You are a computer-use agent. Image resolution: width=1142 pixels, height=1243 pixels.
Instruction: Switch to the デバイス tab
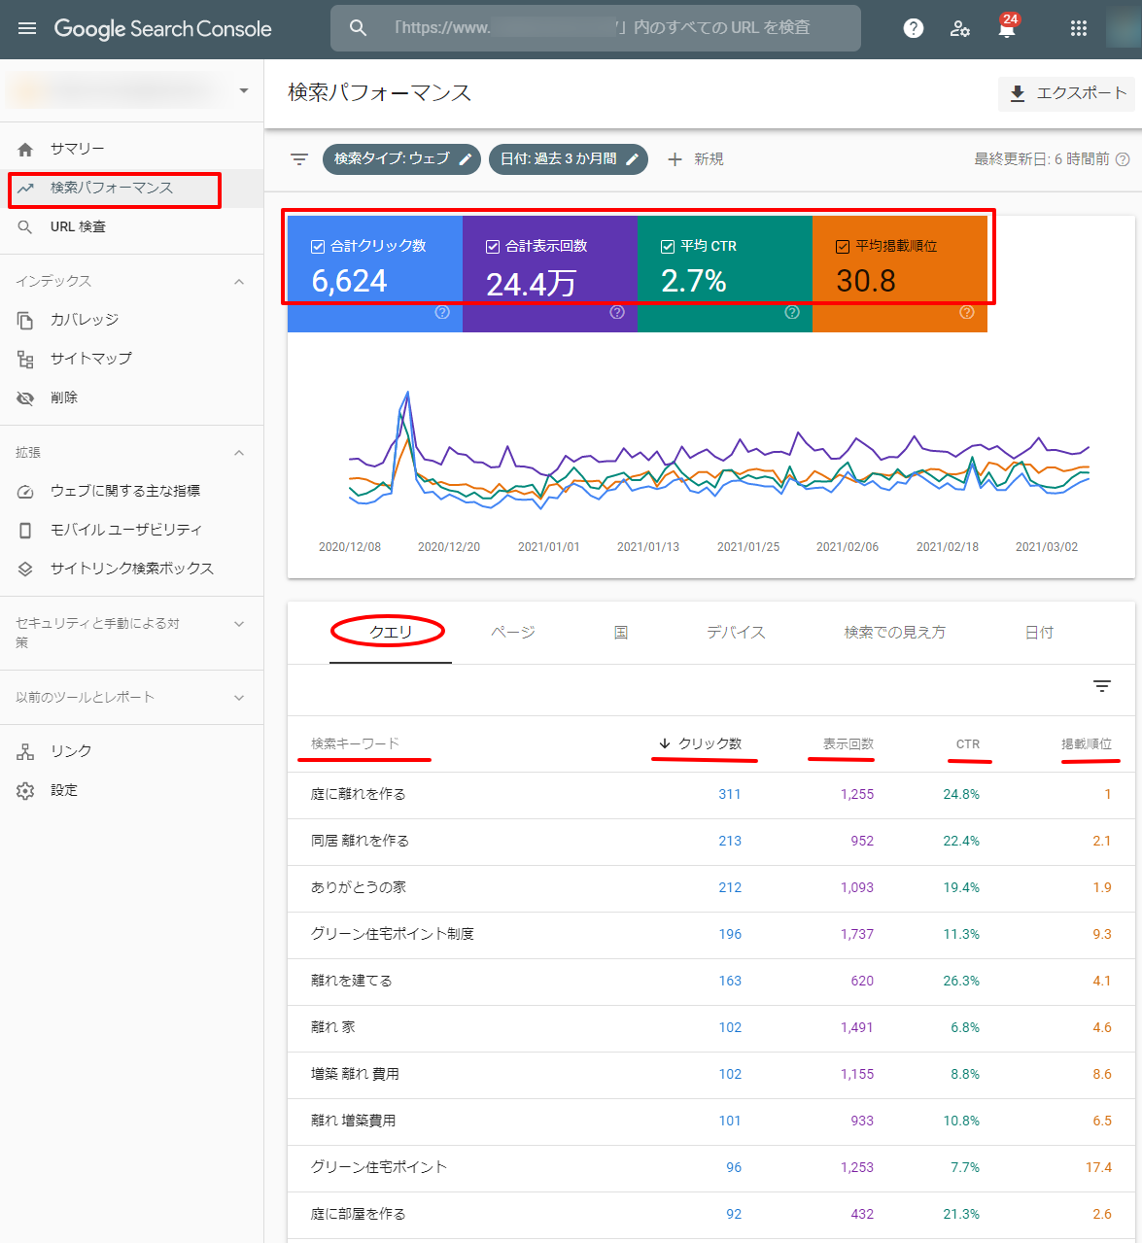coord(736,633)
